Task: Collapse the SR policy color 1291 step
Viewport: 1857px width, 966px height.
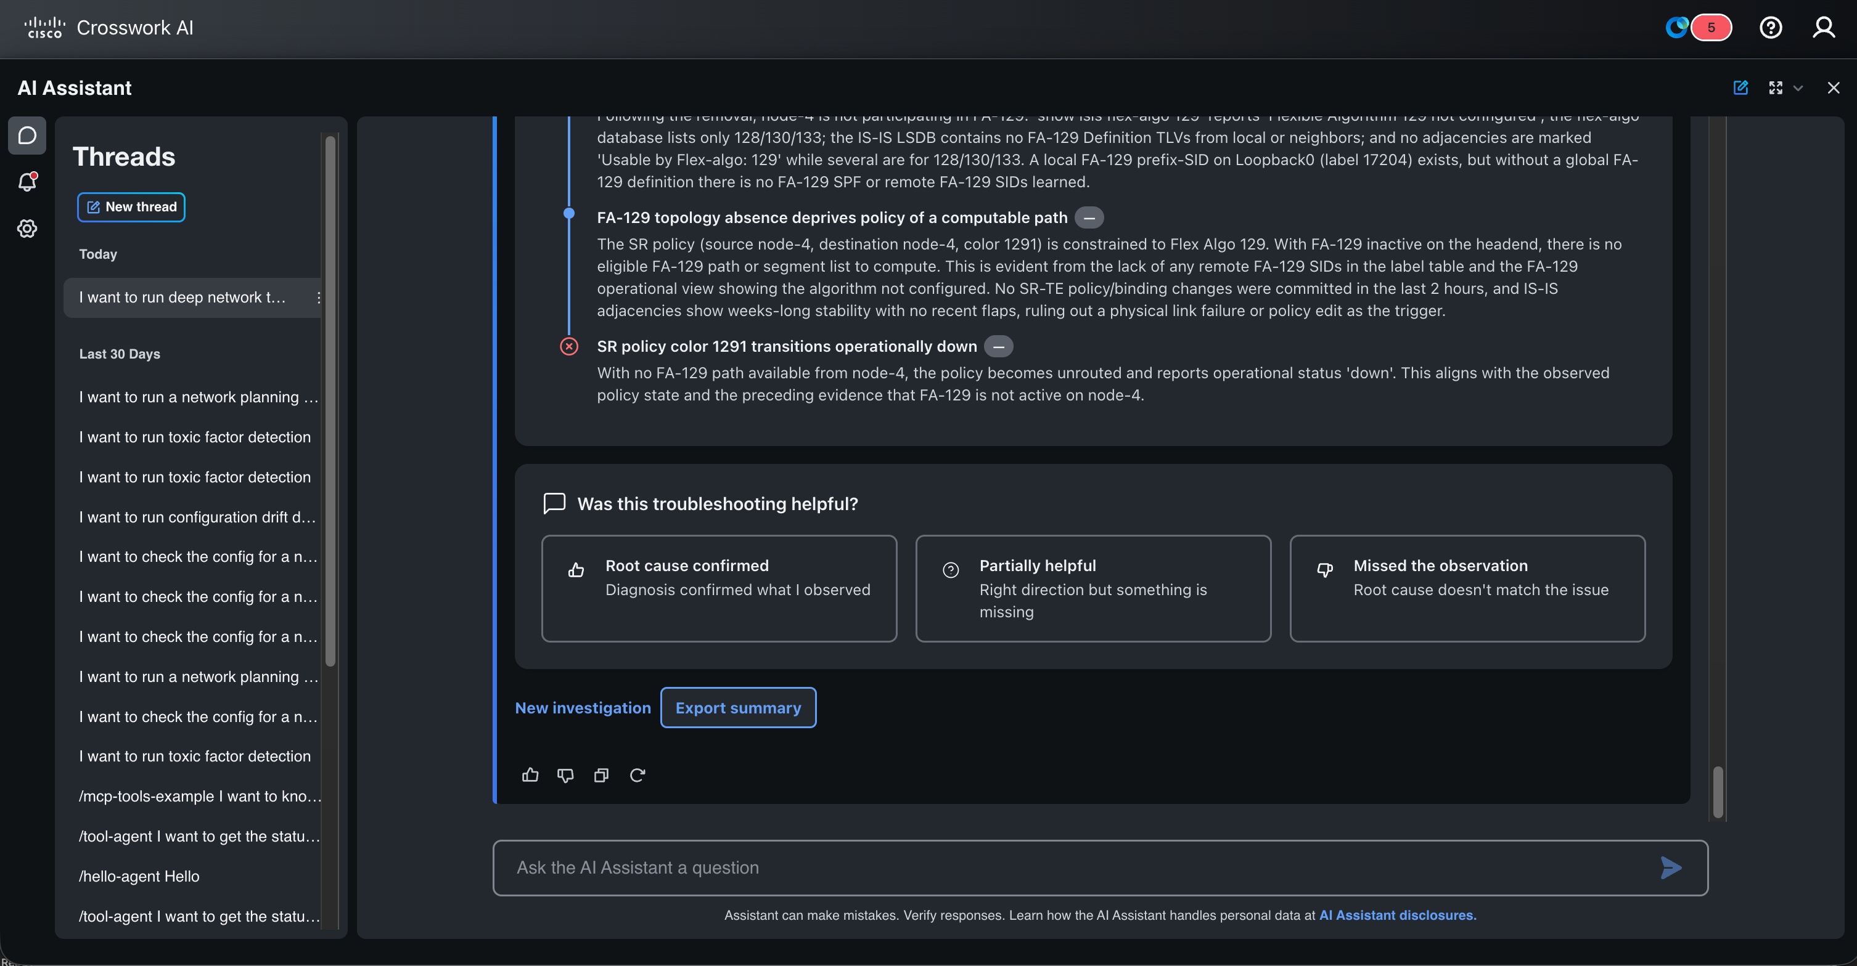Action: pyautogui.click(x=998, y=346)
